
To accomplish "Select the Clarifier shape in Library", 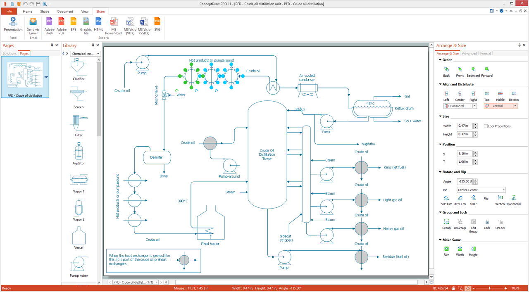I will [78, 69].
